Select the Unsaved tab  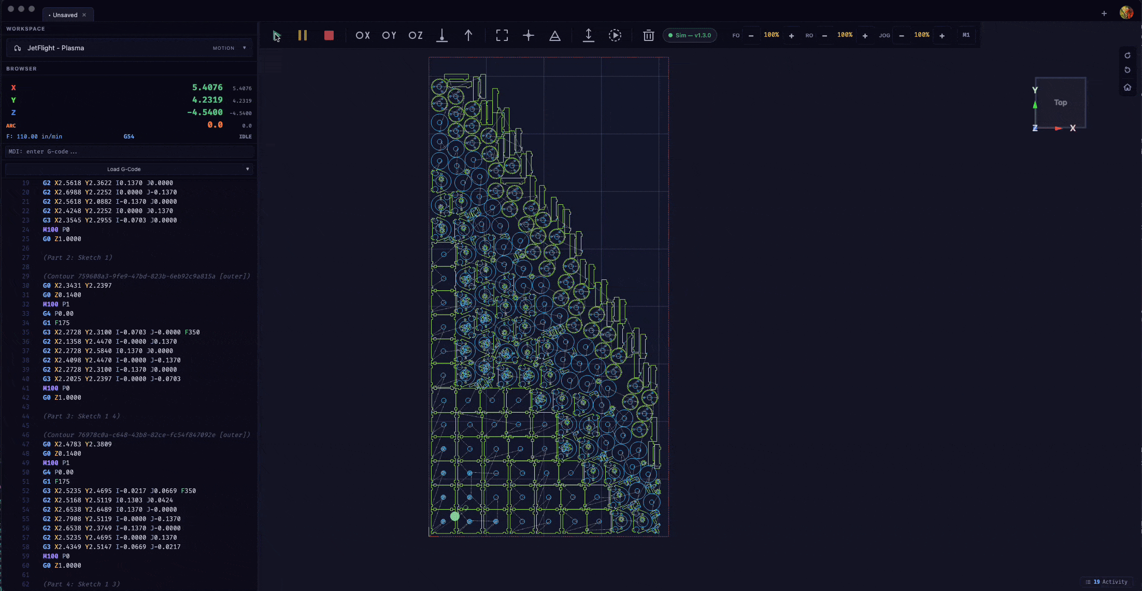[x=65, y=15]
